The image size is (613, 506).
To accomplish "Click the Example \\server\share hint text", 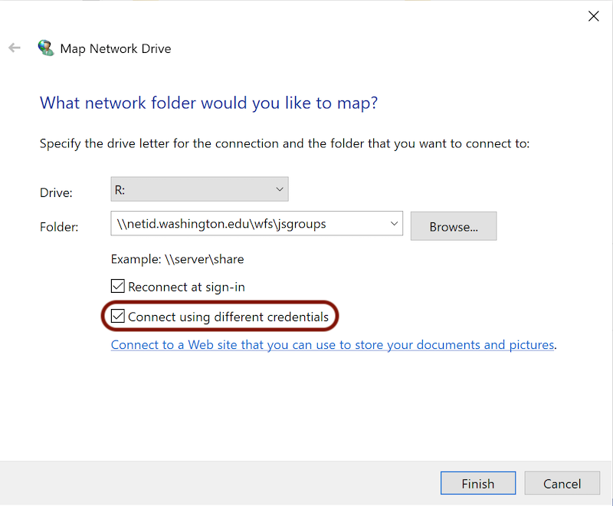I will click(x=177, y=259).
